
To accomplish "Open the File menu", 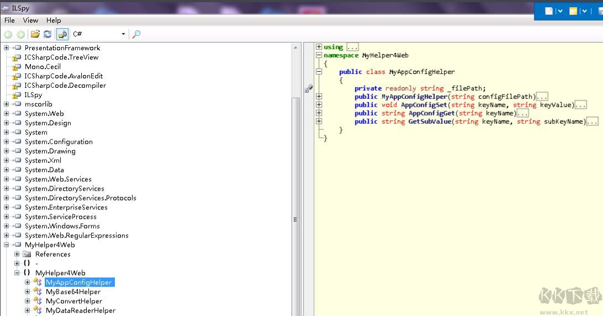I will 9,20.
